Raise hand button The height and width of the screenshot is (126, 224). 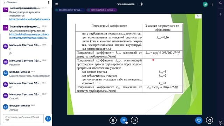click(x=209, y=120)
